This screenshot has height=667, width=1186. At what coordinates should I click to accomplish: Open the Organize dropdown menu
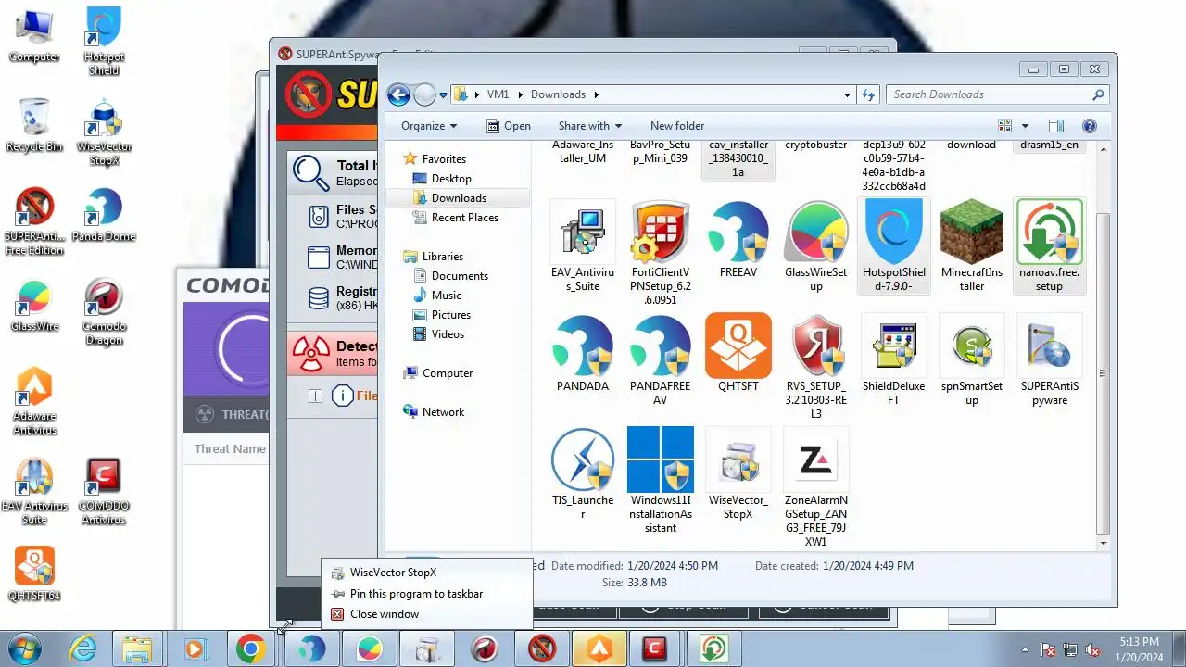coord(429,126)
